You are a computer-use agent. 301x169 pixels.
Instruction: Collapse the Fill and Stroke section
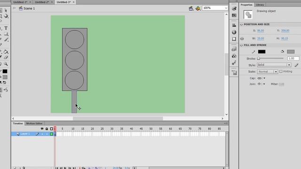241,45
